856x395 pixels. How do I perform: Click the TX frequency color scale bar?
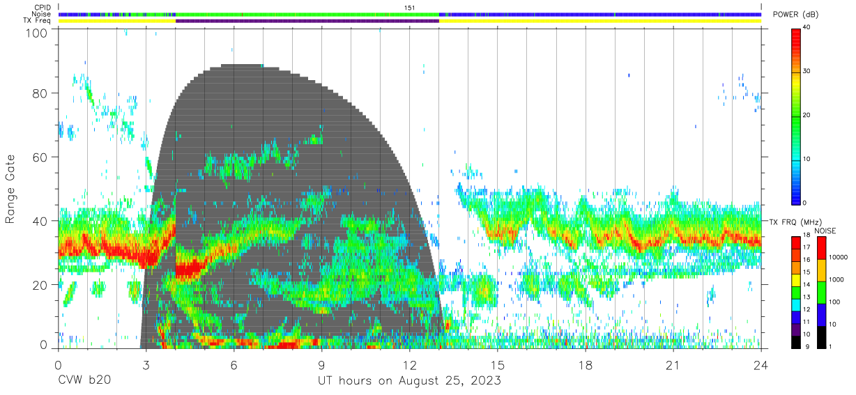tap(796, 292)
